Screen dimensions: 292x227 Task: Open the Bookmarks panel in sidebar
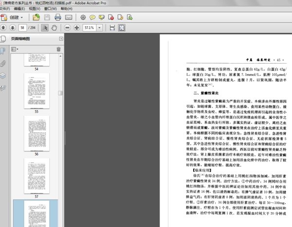click(3, 50)
